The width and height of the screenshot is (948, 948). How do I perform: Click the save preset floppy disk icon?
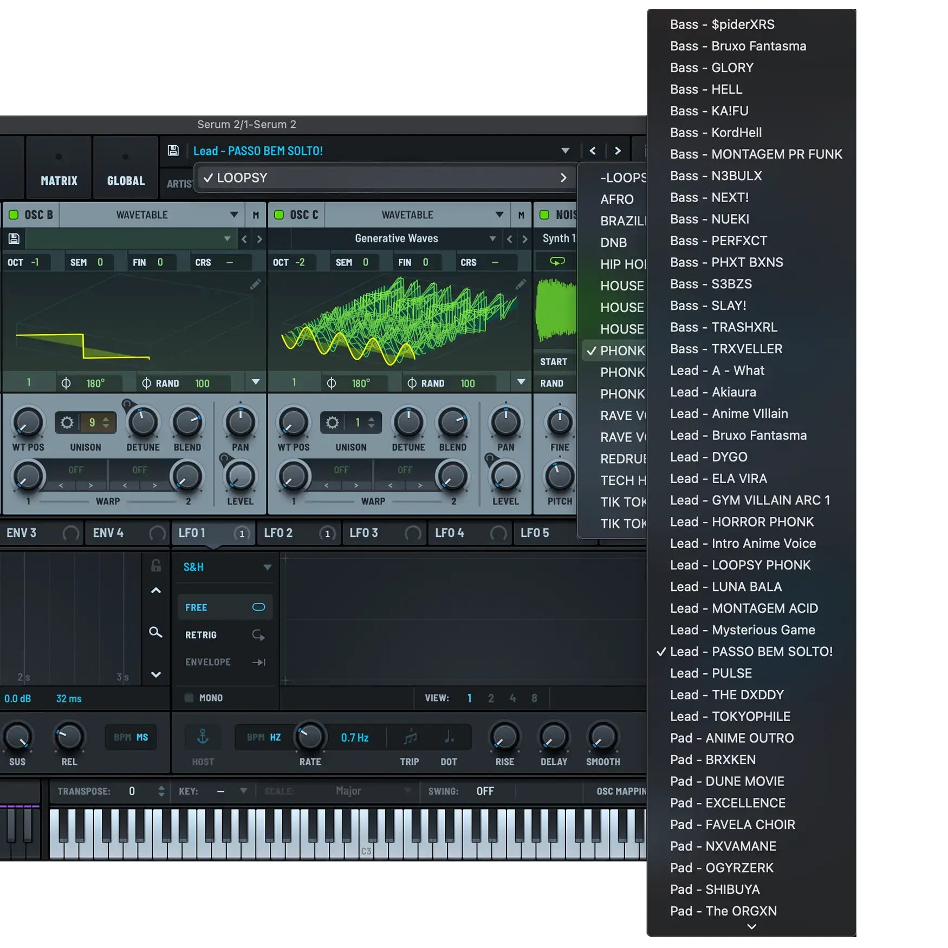pyautogui.click(x=173, y=151)
